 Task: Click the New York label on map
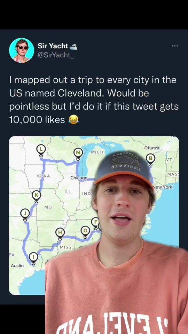coord(163,187)
